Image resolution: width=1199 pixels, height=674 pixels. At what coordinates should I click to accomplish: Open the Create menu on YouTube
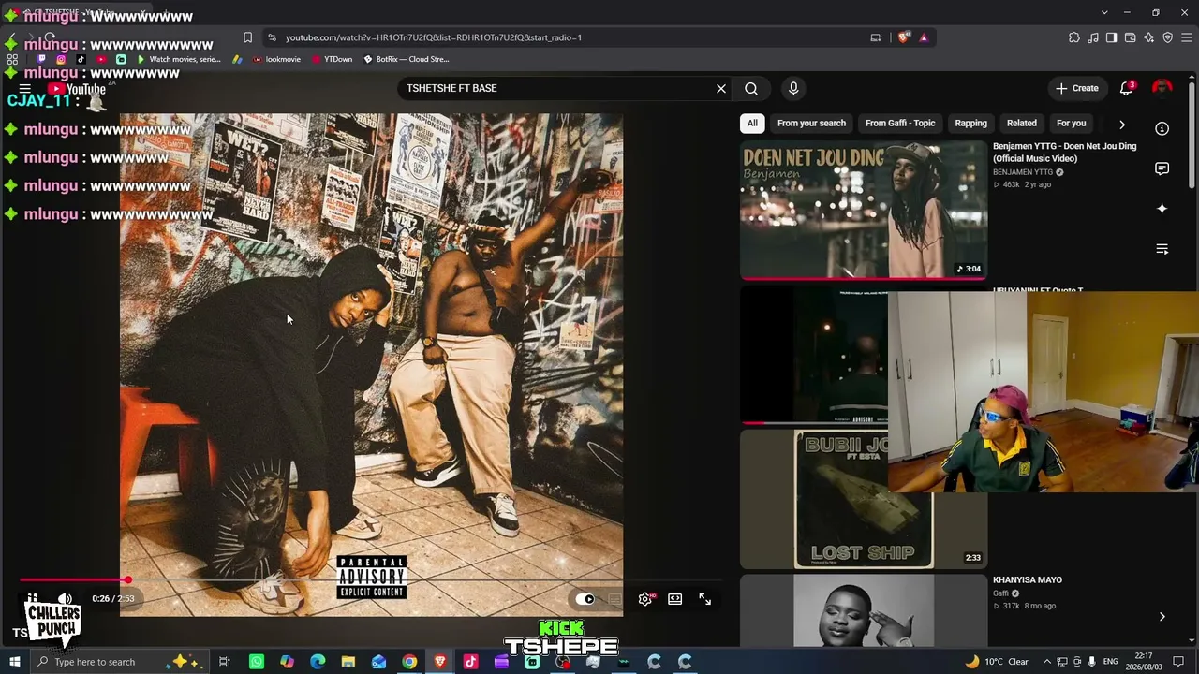(x=1077, y=88)
